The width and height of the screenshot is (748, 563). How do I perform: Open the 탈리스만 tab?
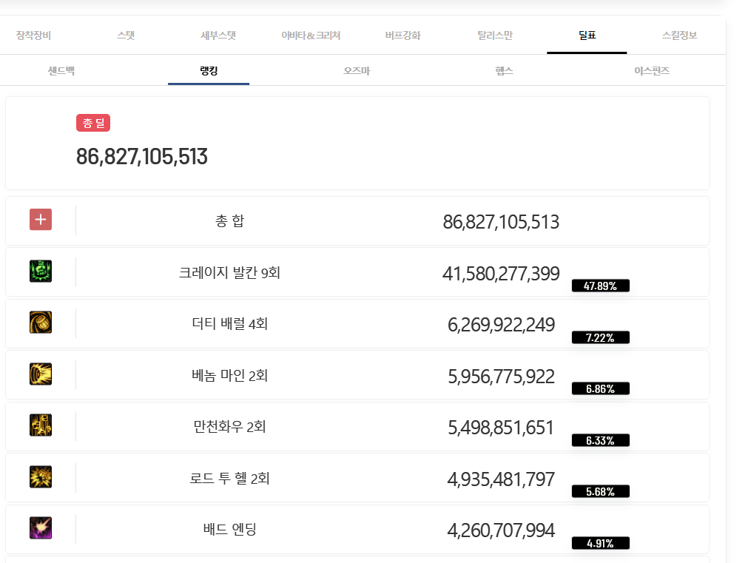coord(495,36)
